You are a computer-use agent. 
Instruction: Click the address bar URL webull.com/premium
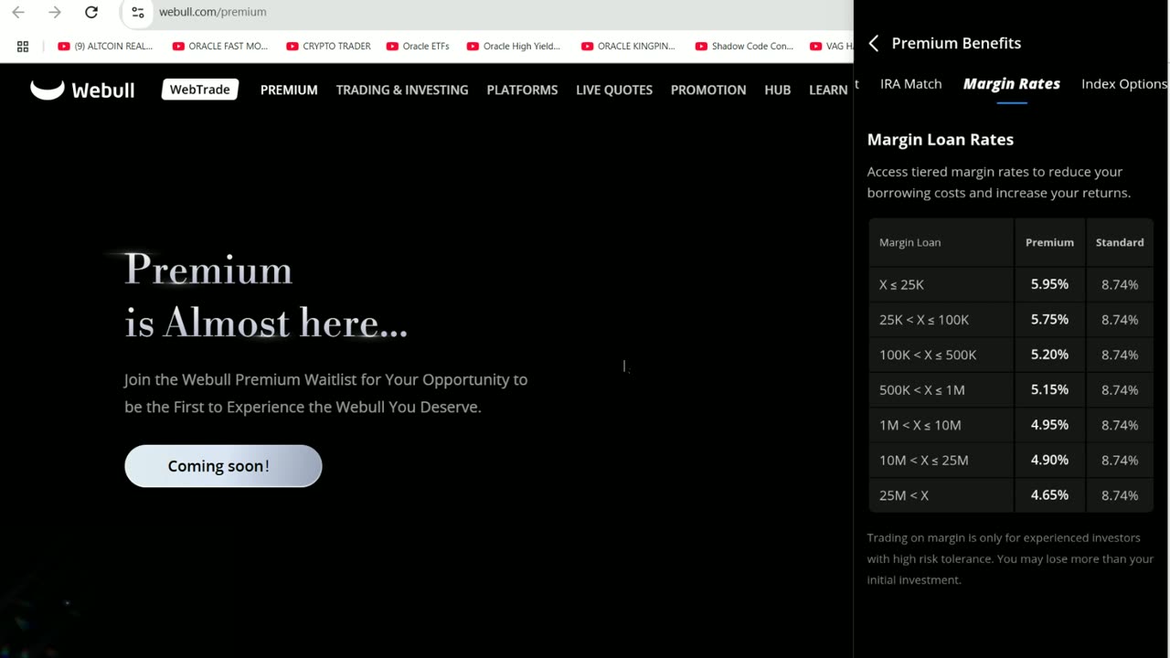pos(213,12)
